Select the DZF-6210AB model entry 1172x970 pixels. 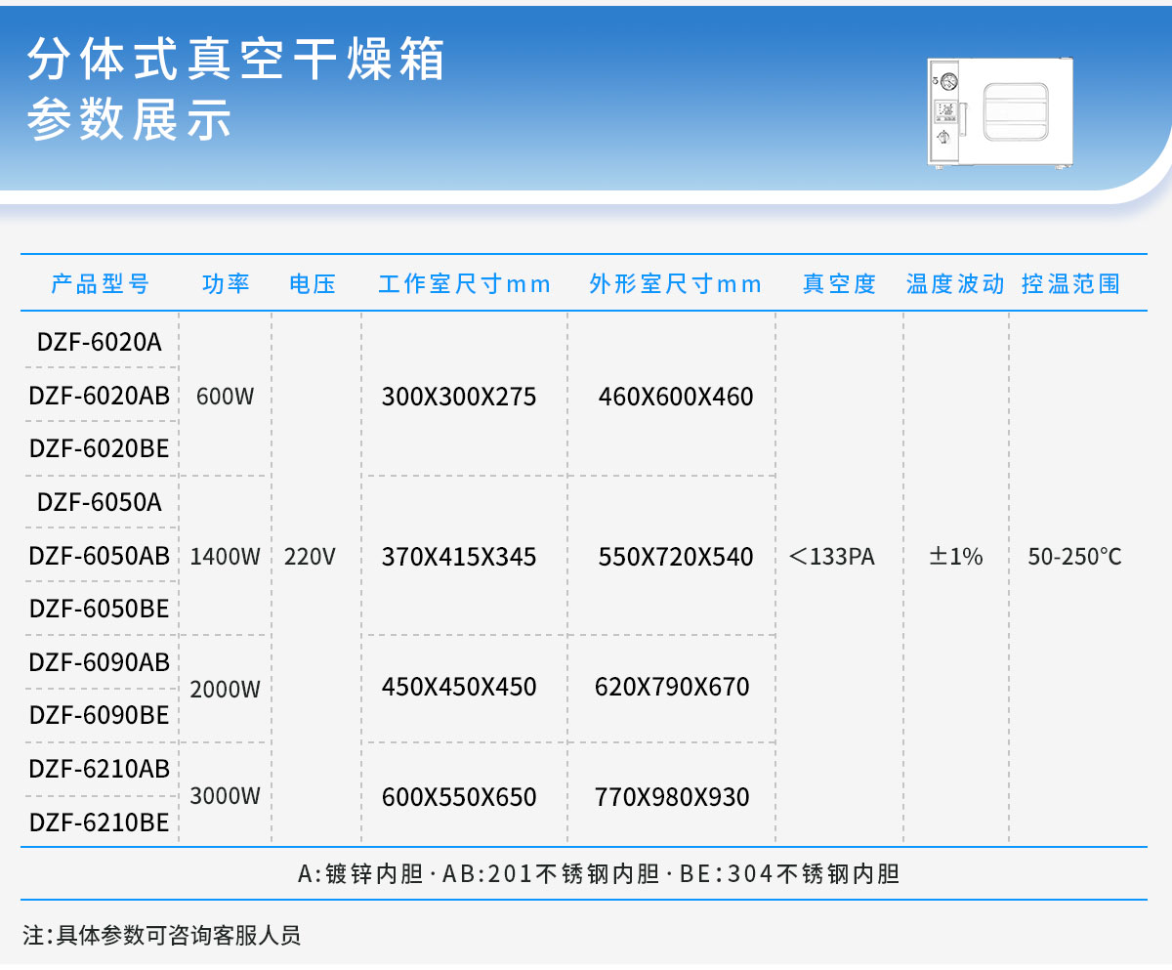click(x=100, y=769)
